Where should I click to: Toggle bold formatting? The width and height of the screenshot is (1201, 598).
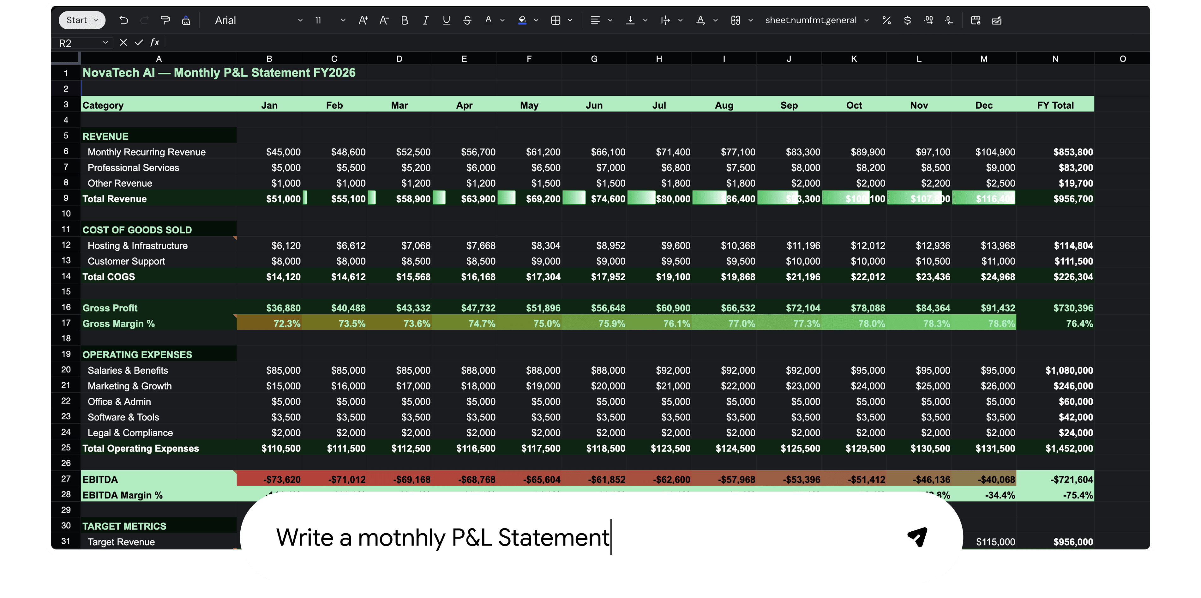click(404, 20)
